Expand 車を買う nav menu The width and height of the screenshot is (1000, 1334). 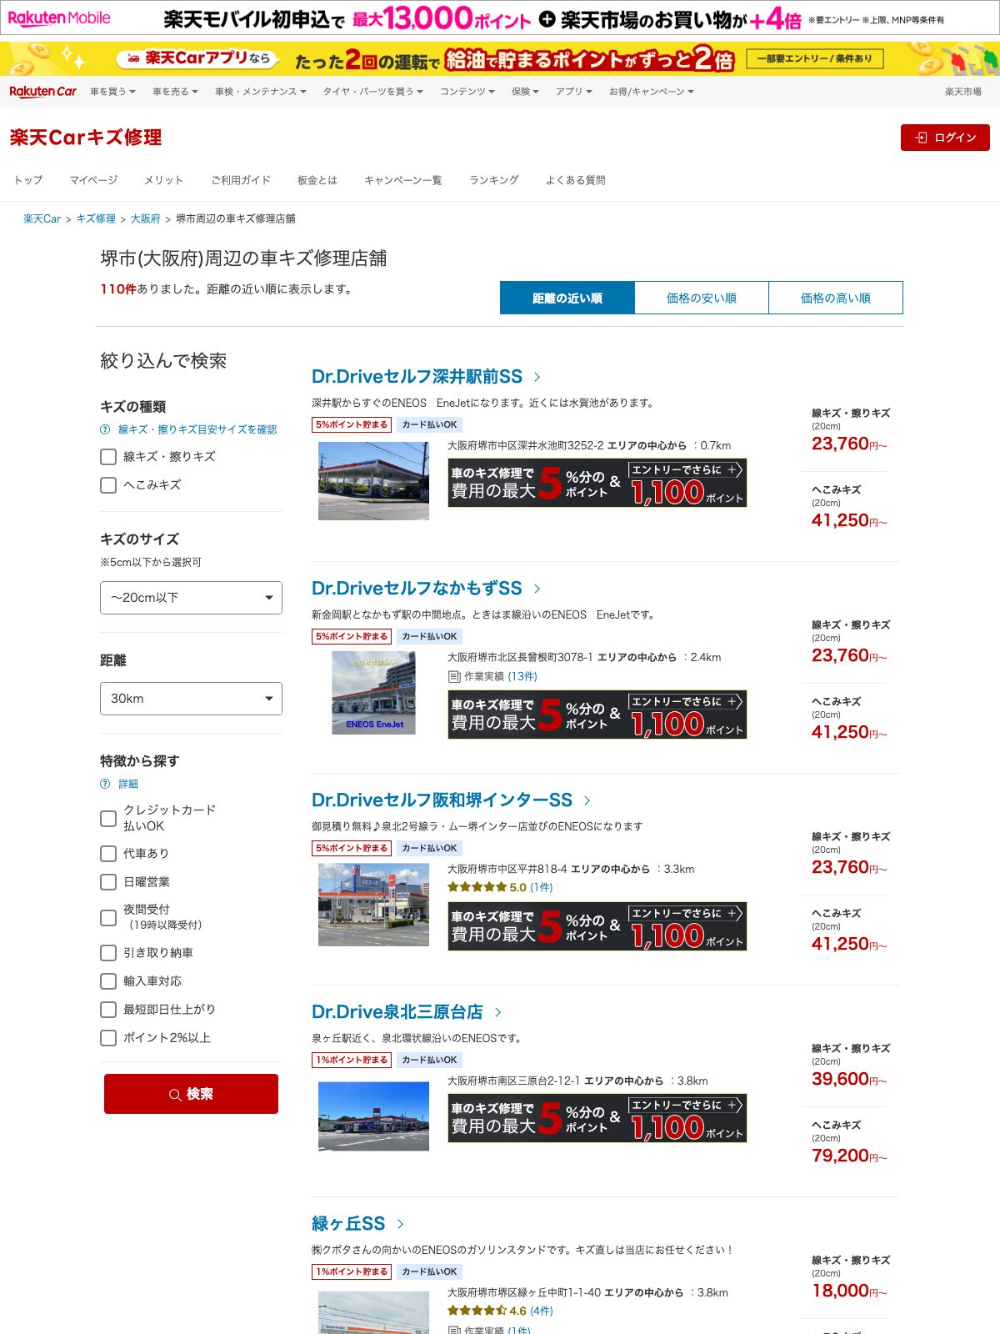click(112, 92)
